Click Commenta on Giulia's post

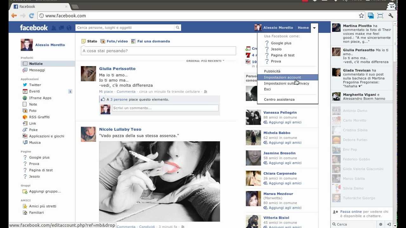click(126, 92)
